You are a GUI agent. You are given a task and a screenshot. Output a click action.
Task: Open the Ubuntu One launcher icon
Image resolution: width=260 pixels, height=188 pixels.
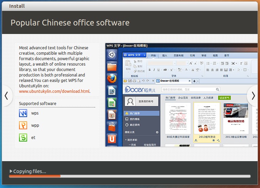(112, 139)
